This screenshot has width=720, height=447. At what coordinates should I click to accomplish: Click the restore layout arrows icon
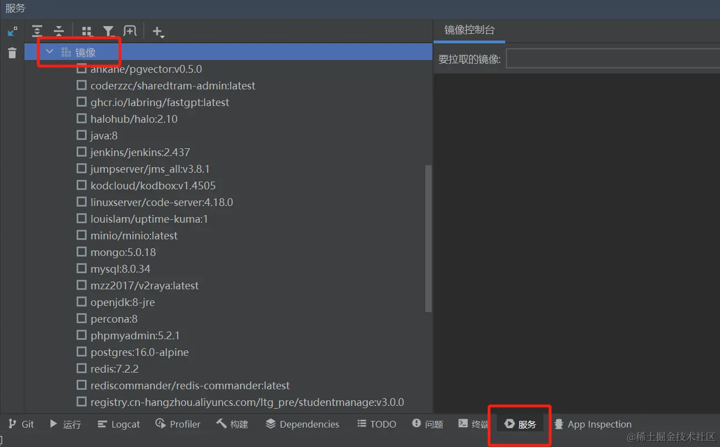click(12, 32)
